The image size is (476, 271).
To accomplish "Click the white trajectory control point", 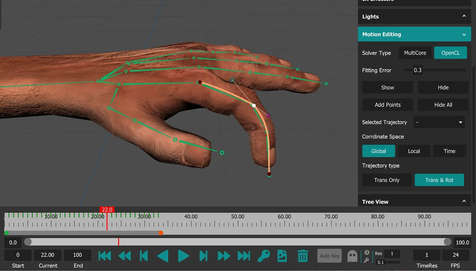I will pos(254,106).
